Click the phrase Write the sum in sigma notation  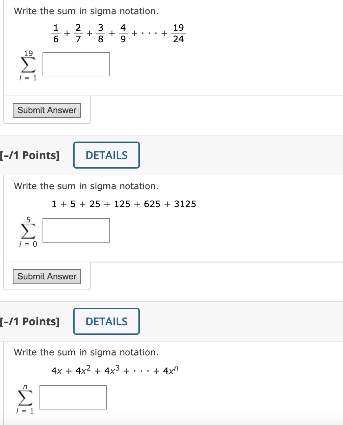tap(86, 11)
